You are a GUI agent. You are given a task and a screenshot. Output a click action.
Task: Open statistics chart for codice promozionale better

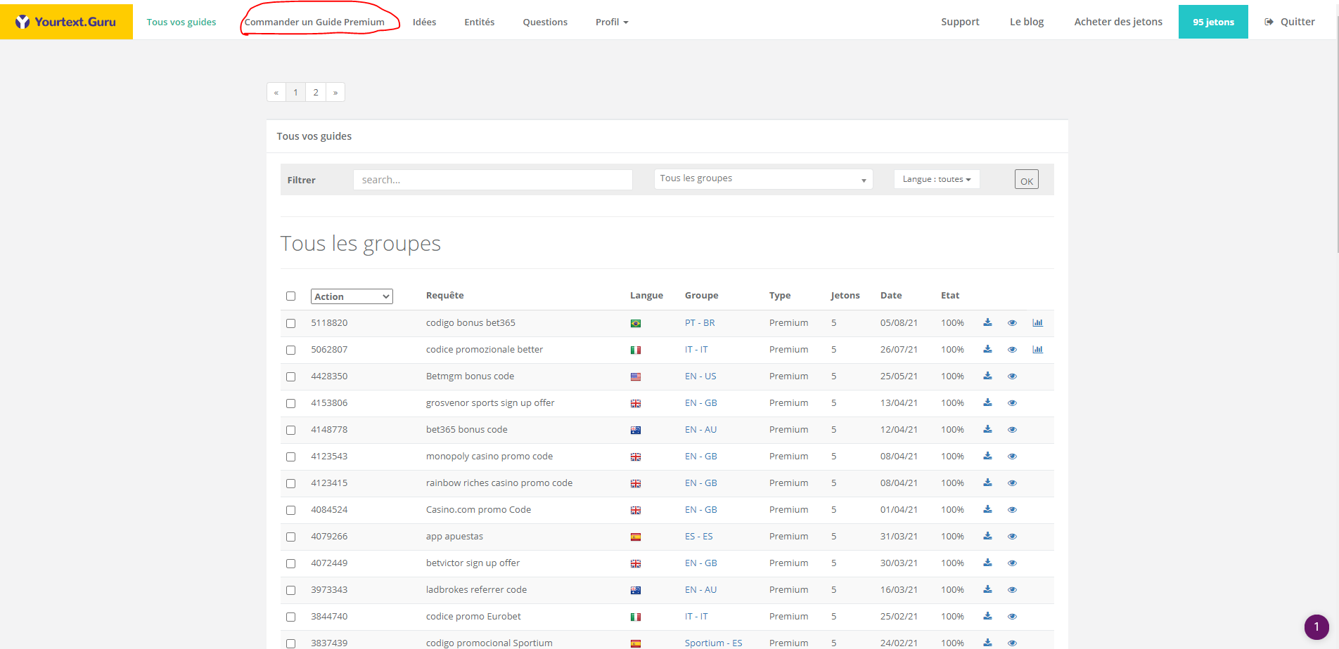click(x=1037, y=350)
